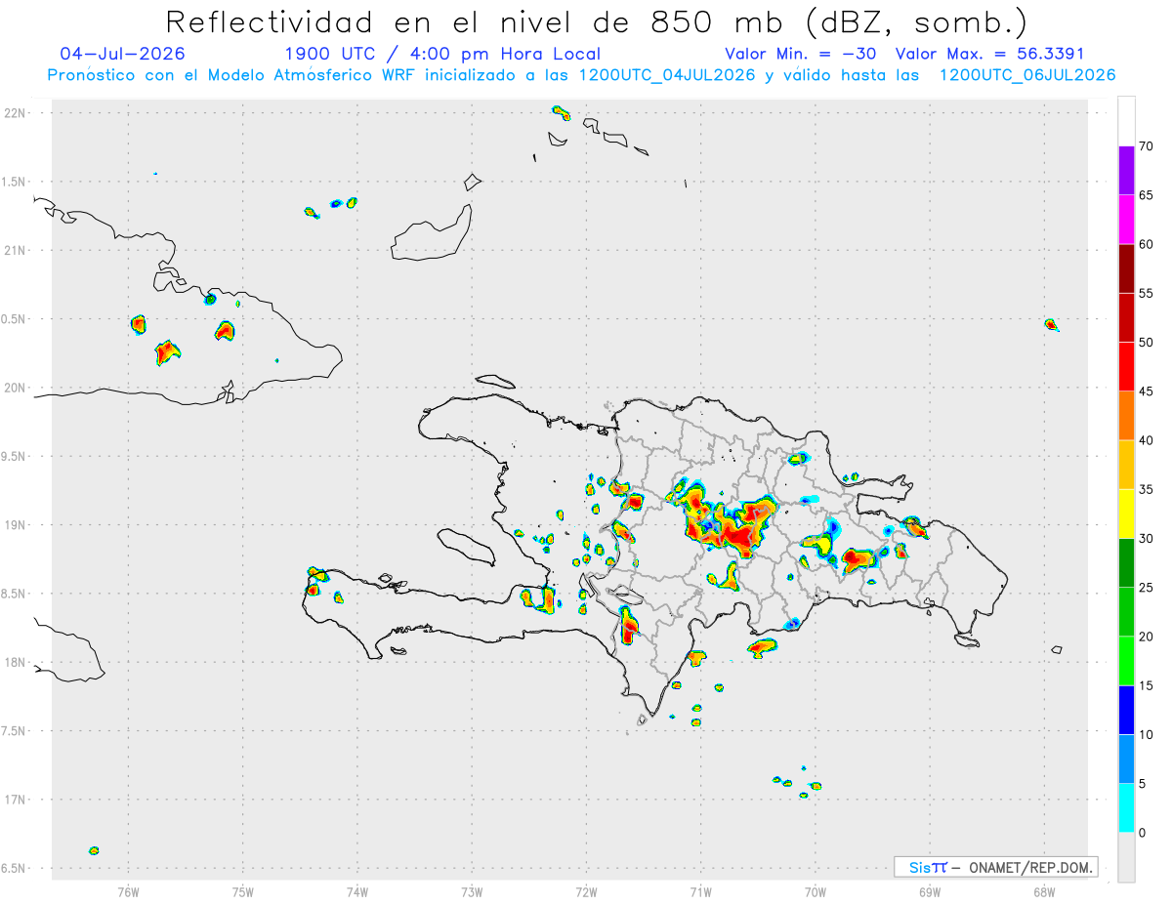Screen dimensions: 1172x905
Task: Click the color scale label '55'
Action: pos(1147,293)
